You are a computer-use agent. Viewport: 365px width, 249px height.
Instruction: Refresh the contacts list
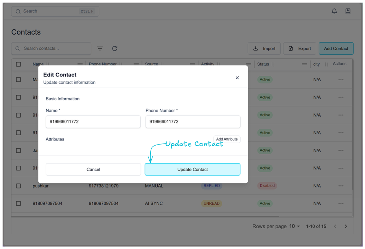coord(115,48)
